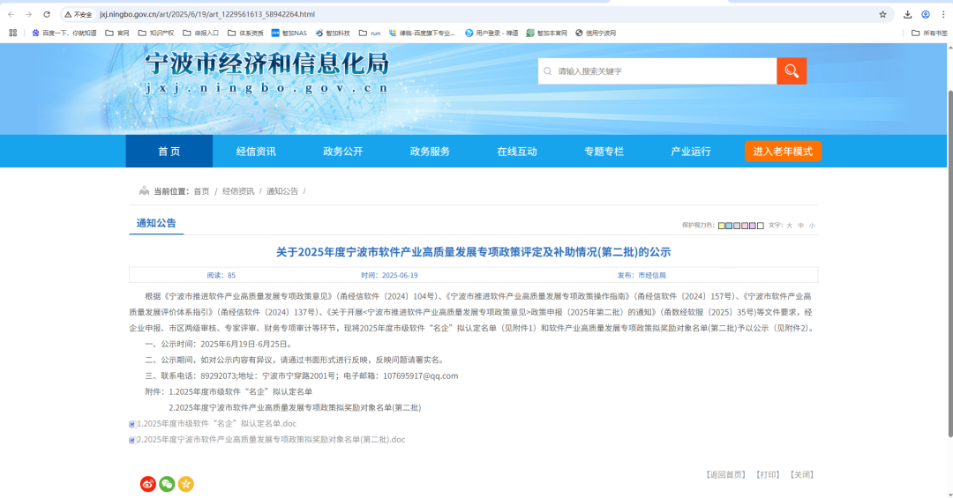Share article via WeChat icon
This screenshot has height=498, width=953.
167,484
